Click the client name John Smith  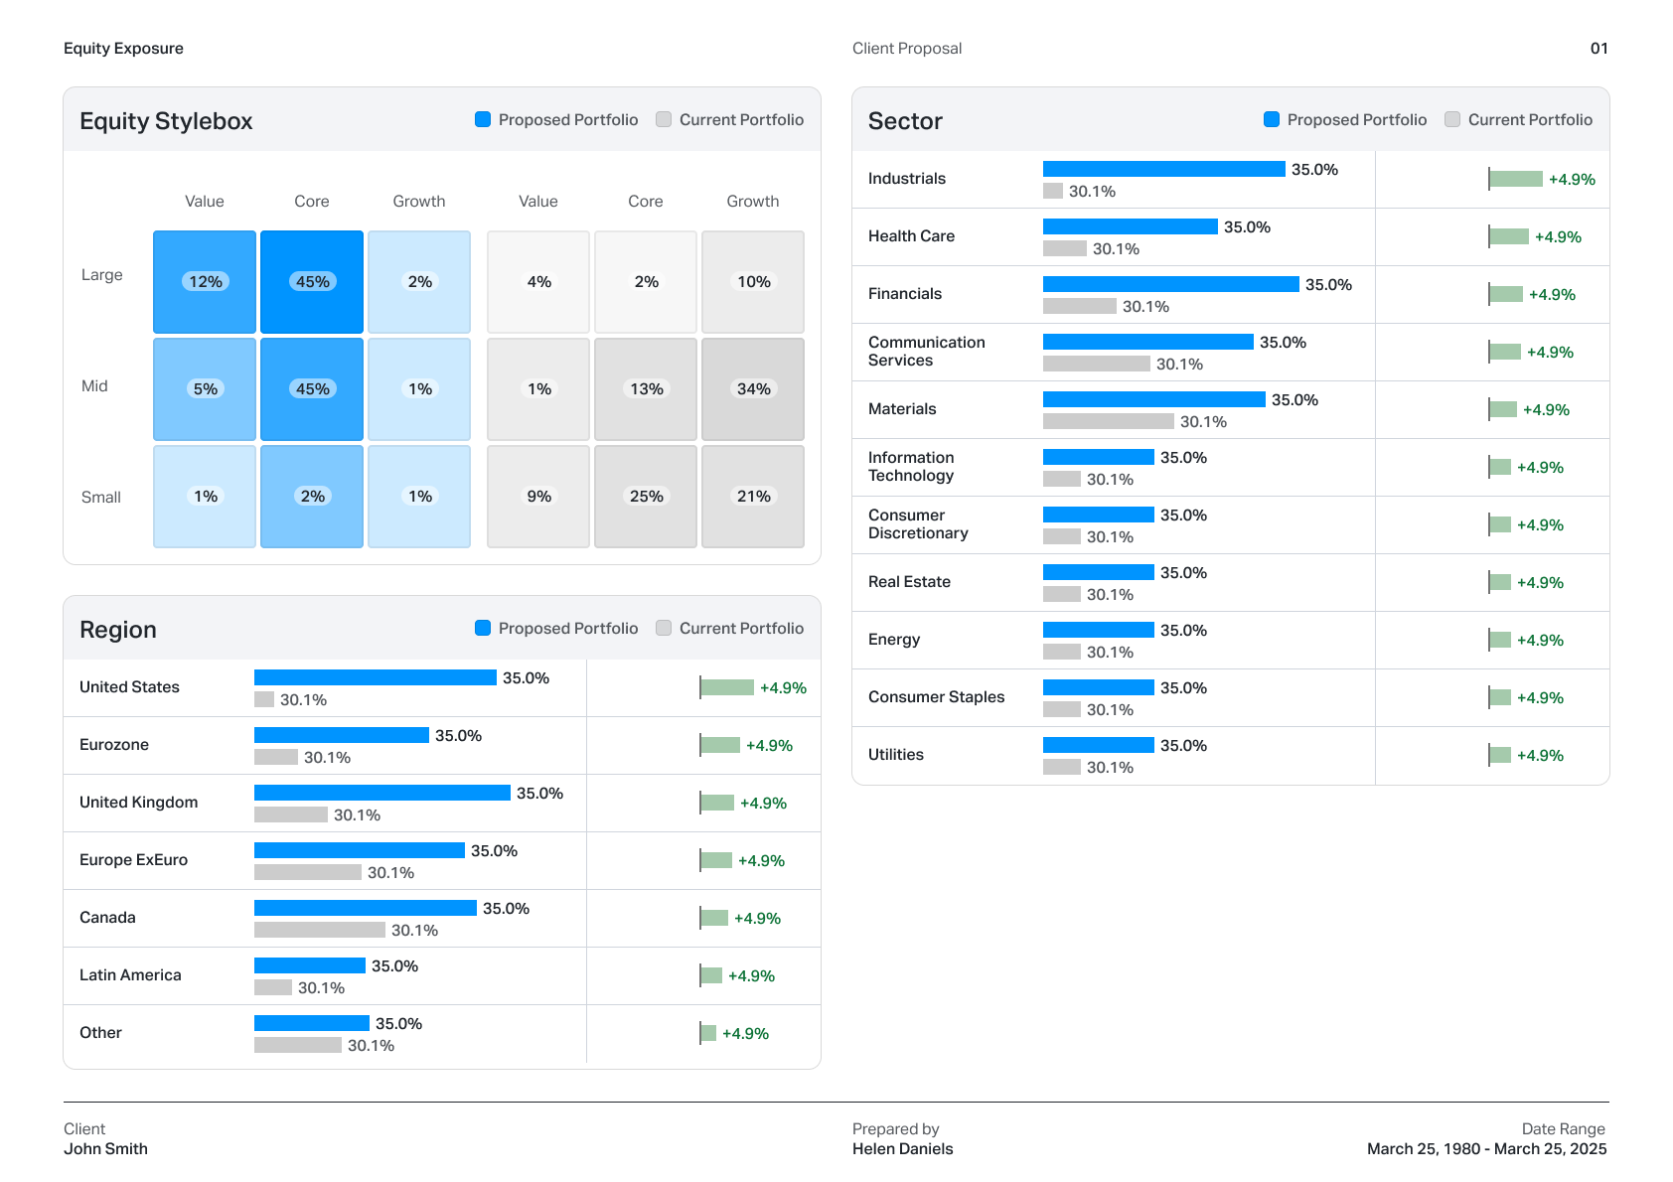click(105, 1149)
